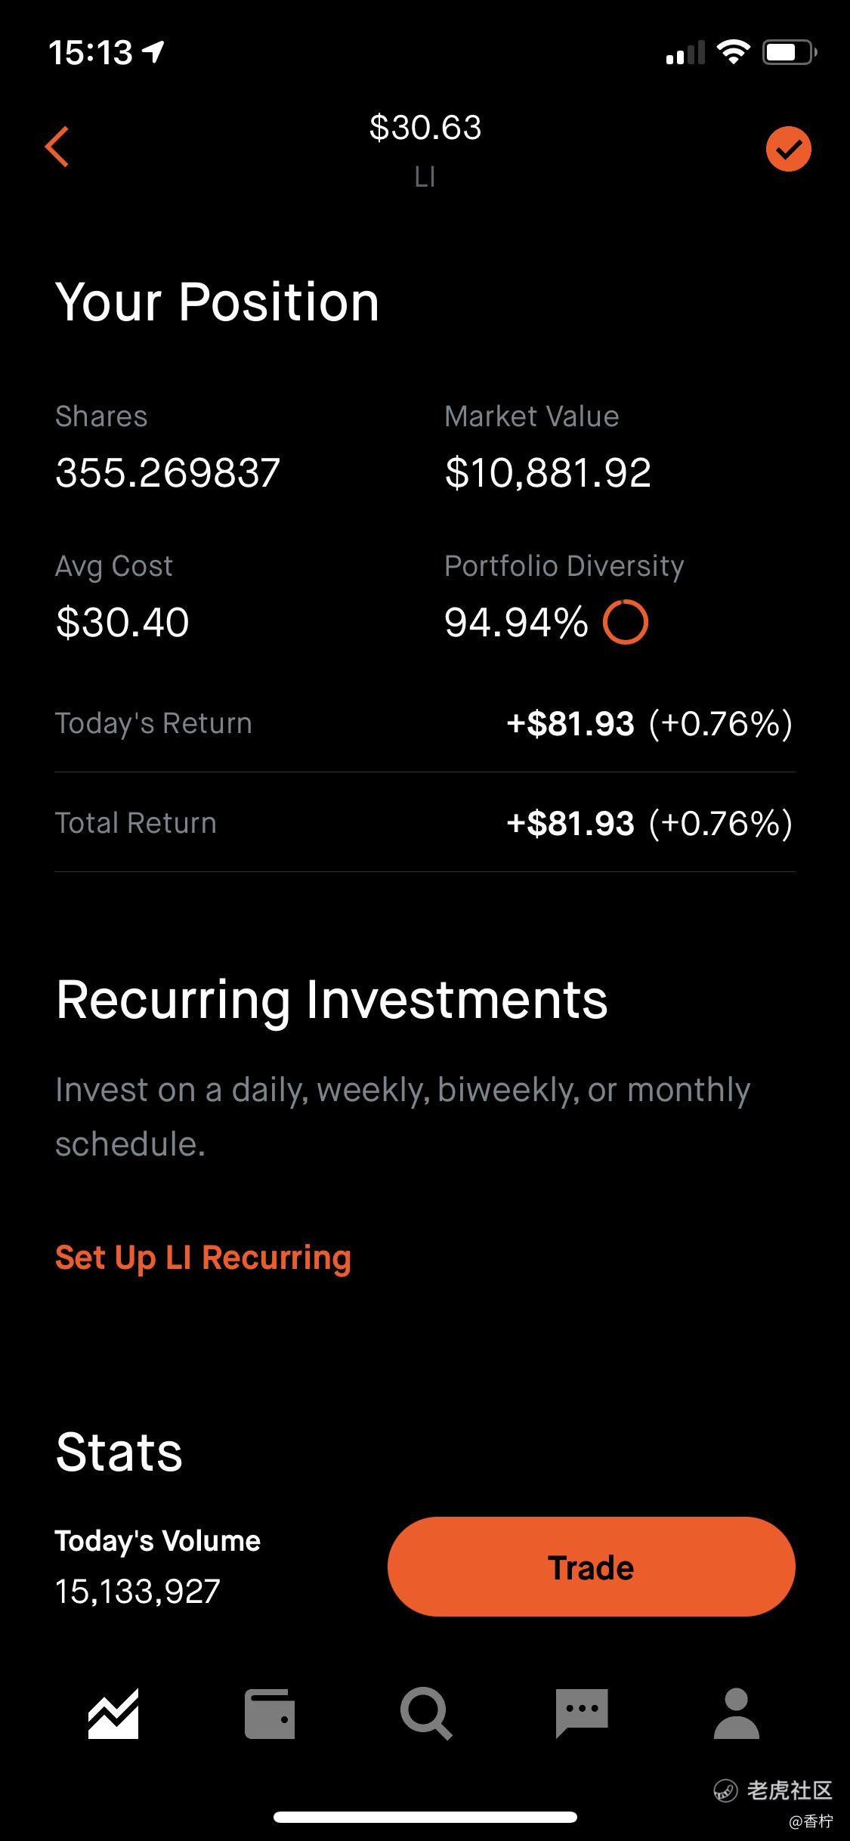Tap the Shares value 355.269837

click(x=168, y=473)
